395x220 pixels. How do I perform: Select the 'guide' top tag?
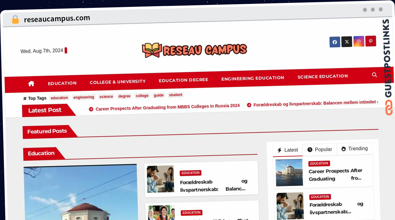pos(159,95)
